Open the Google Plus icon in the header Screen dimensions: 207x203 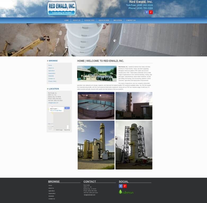pos(151,12)
